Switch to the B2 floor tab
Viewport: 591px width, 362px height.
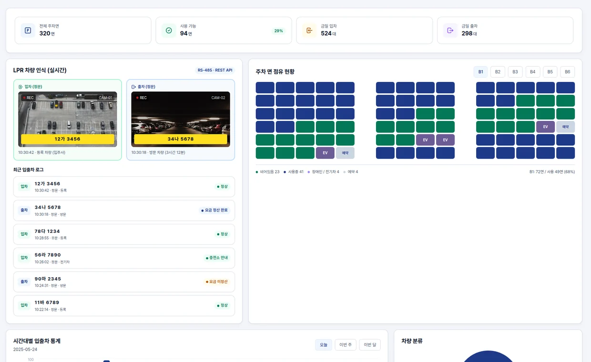point(498,72)
